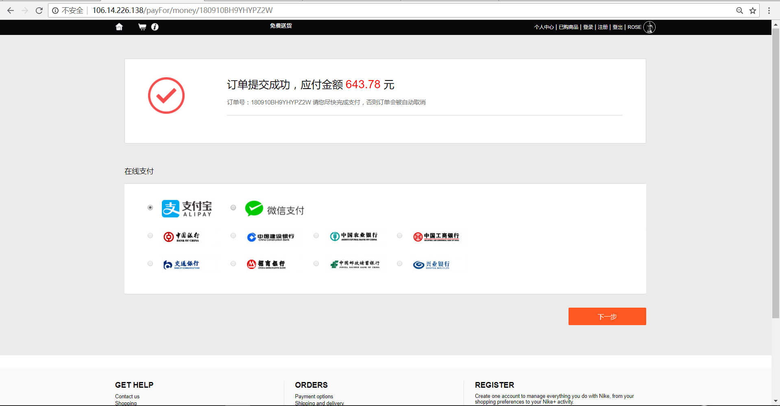Select the WeChat Pay radio button
780x406 pixels.
pos(233,208)
